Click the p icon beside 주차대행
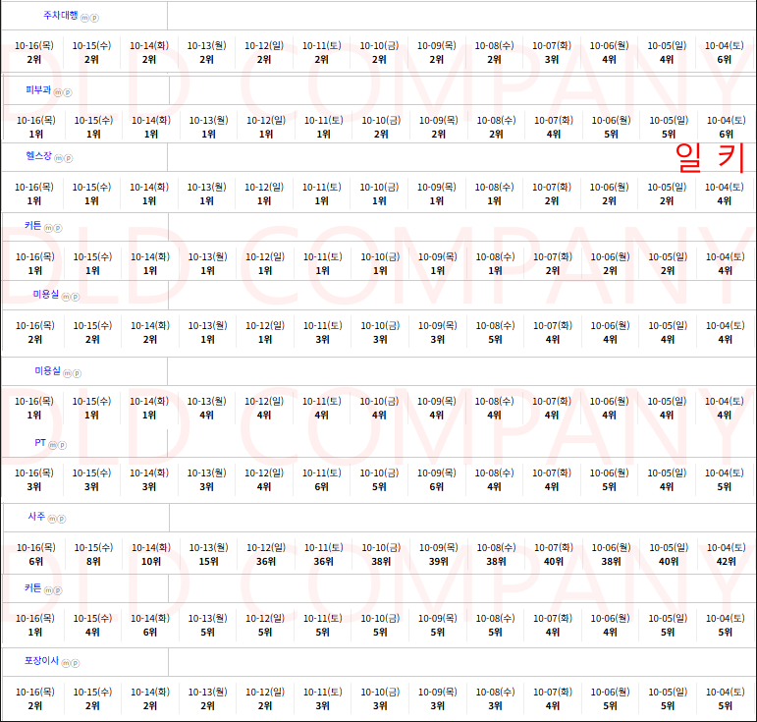The height and width of the screenshot is (722, 757). click(94, 18)
